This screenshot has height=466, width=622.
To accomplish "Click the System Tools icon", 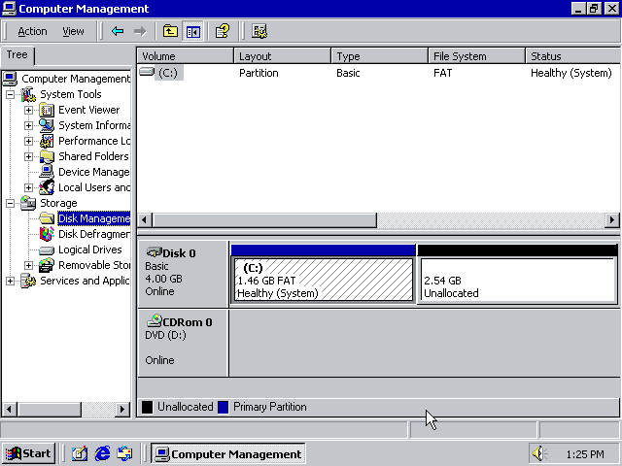I will pyautogui.click(x=28, y=94).
